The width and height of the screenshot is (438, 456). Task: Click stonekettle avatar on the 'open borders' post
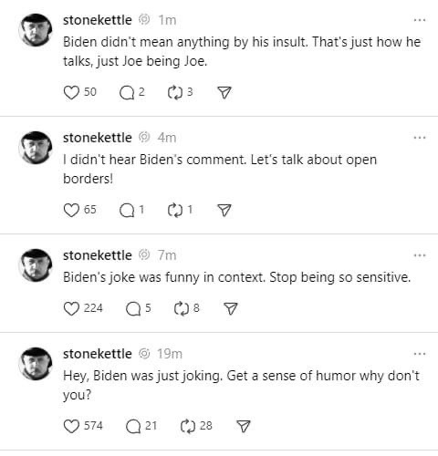36,148
